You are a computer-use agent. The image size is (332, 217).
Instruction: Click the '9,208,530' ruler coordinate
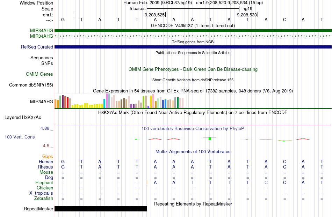tap(247, 15)
